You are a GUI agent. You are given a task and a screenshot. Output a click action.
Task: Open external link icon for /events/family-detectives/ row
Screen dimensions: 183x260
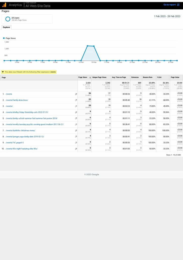(x=76, y=100)
